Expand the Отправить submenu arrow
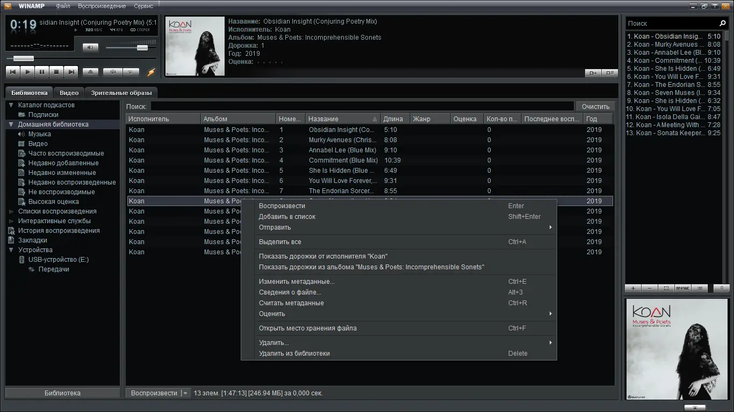 click(550, 227)
